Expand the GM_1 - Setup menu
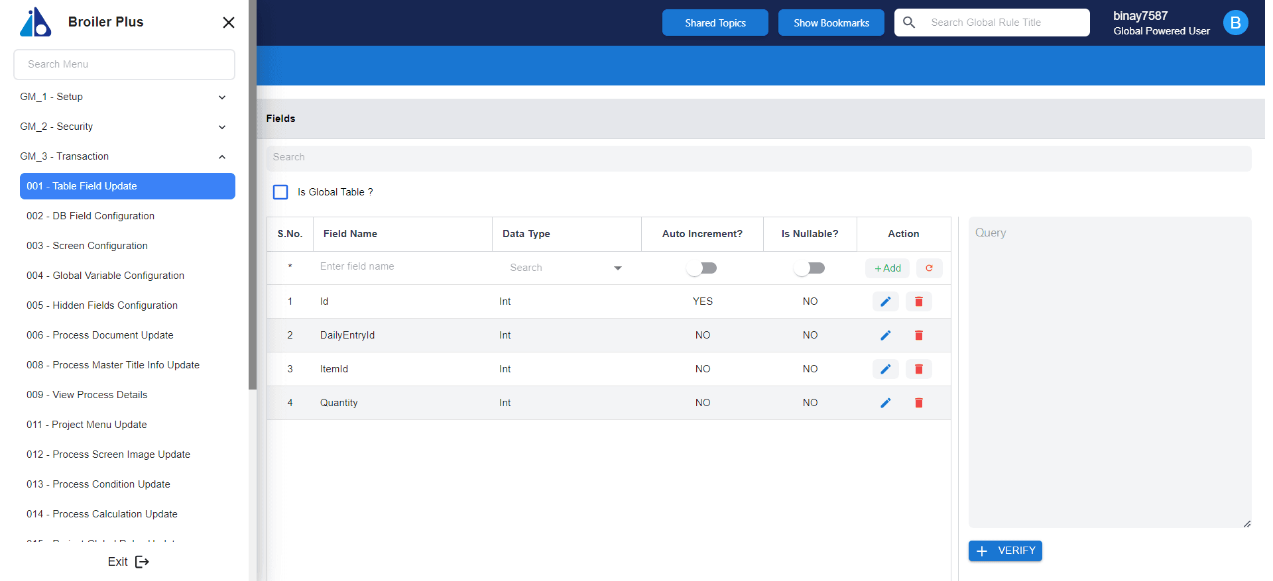The width and height of the screenshot is (1273, 581). point(124,97)
